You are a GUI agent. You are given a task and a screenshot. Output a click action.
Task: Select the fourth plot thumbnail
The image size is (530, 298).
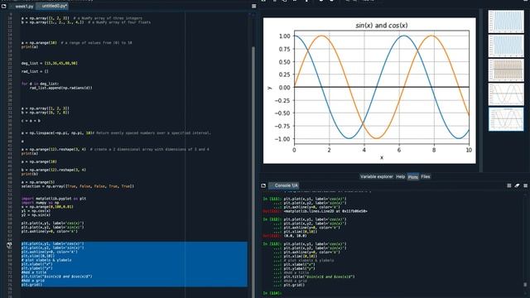[x=506, y=94]
